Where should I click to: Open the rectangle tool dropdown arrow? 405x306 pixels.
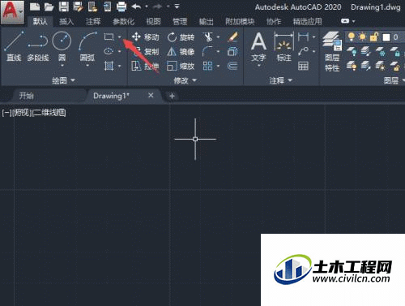[119, 37]
